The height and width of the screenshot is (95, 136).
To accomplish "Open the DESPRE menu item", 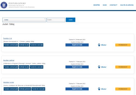I will pos(97,5).
